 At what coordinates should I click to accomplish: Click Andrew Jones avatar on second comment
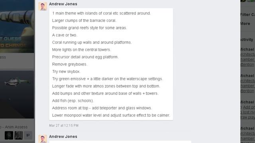tap(43, 139)
